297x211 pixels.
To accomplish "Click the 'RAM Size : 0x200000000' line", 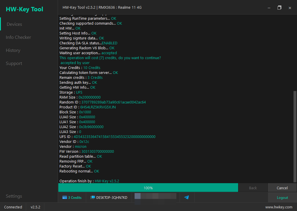I will (x=80, y=97).
